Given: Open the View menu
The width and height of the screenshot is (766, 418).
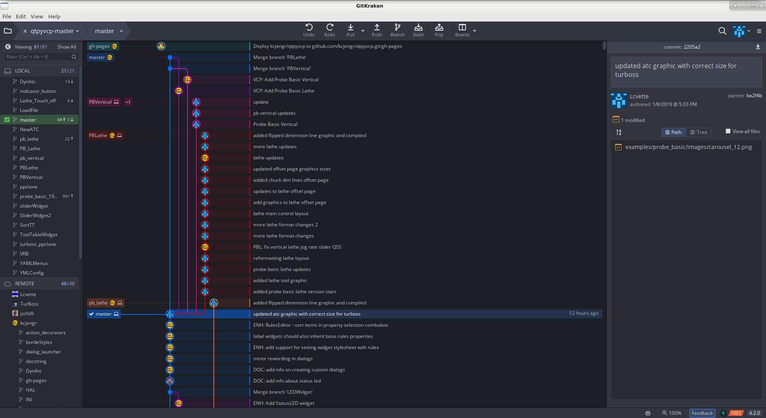Looking at the screenshot, I should (x=37, y=16).
